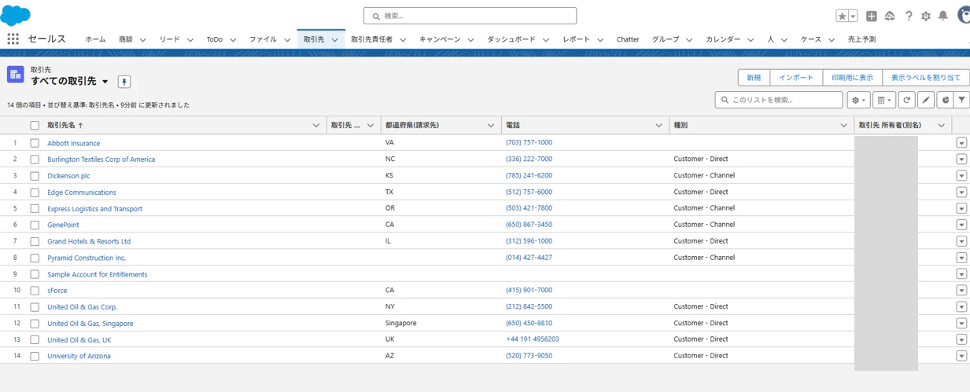
Task: Tick the Express Logistics and Transport checkbox
Action: click(35, 209)
